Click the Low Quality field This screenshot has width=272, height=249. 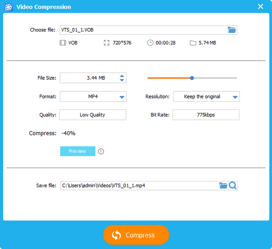point(93,115)
